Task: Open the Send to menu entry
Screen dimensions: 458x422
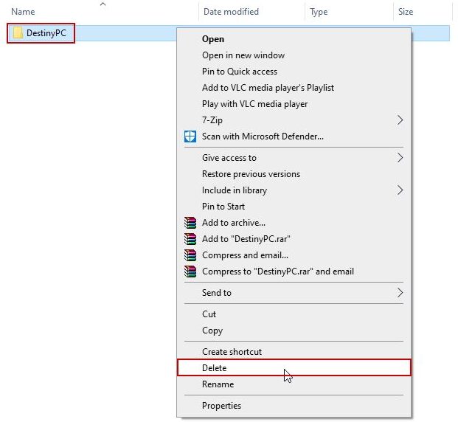Action: click(294, 293)
